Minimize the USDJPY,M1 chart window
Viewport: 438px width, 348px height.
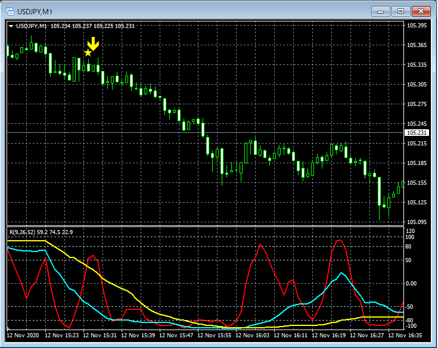point(380,11)
